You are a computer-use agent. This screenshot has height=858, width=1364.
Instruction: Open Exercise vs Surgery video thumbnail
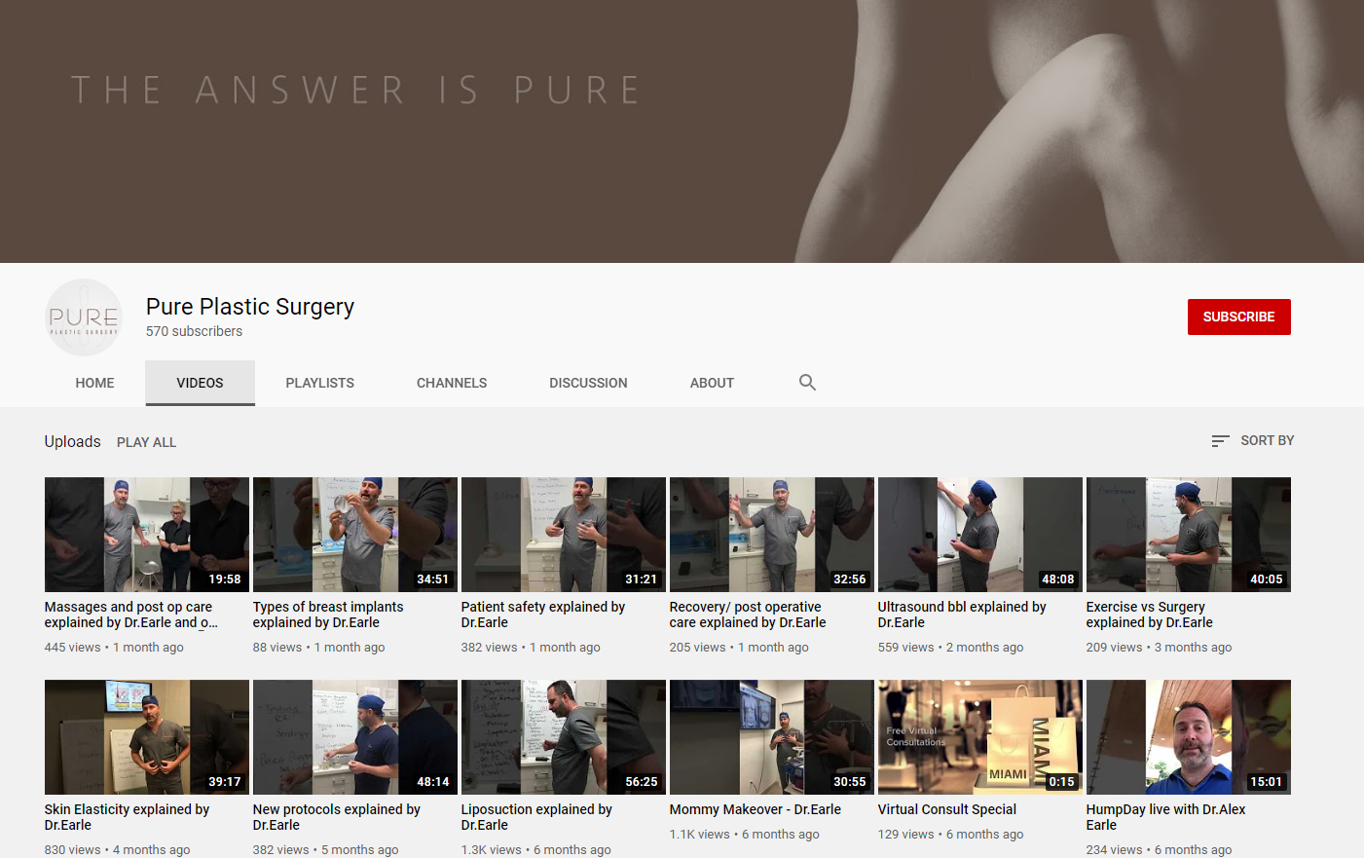1188,535
